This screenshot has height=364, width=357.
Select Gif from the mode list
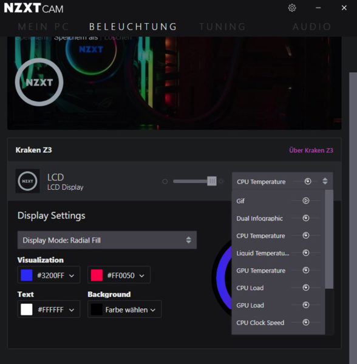tap(278, 201)
